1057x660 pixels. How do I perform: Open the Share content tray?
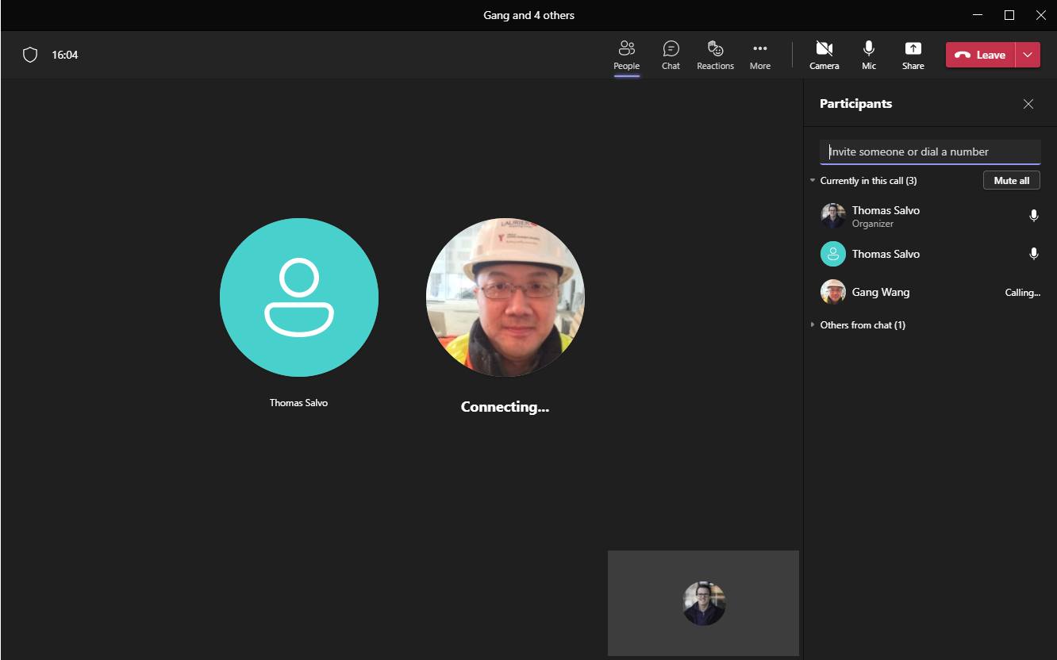913,55
